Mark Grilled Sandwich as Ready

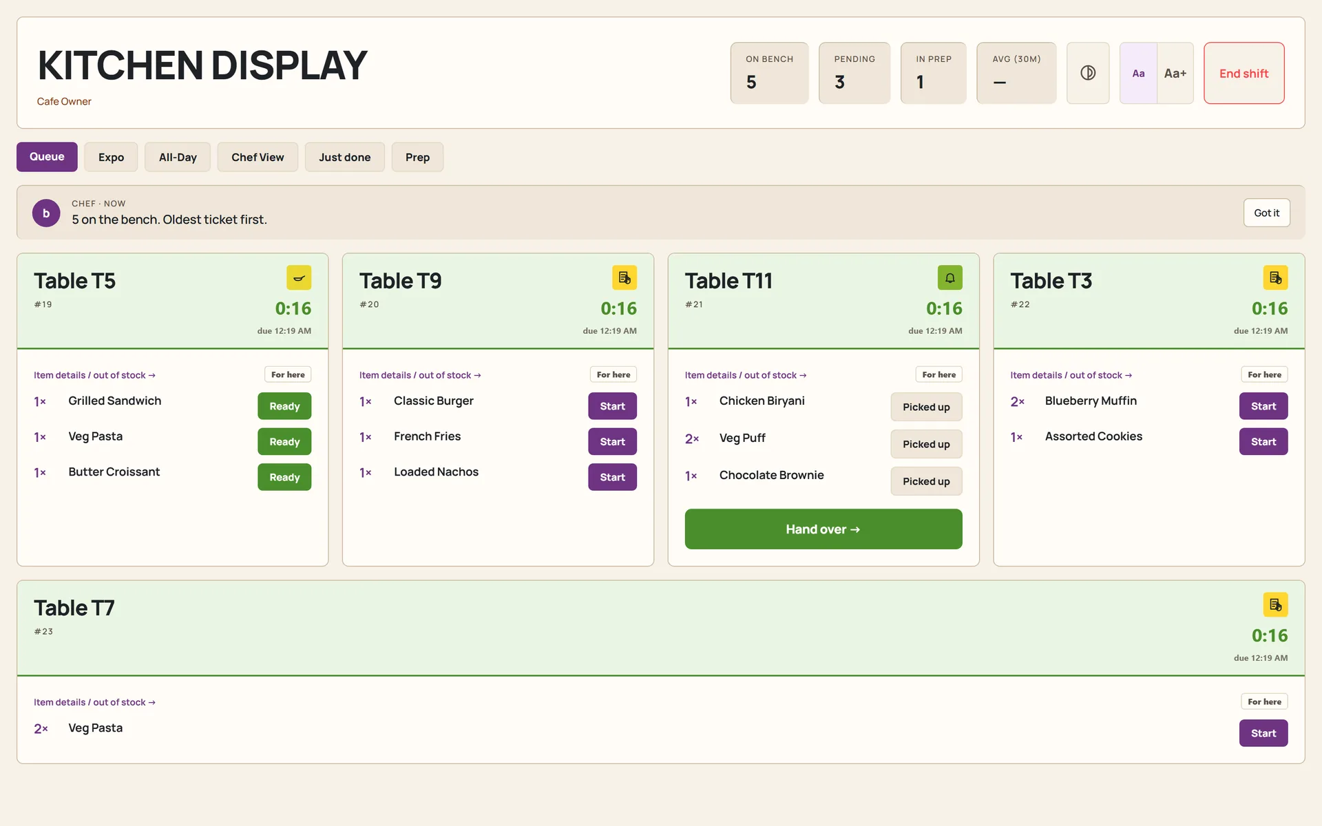pyautogui.click(x=284, y=406)
